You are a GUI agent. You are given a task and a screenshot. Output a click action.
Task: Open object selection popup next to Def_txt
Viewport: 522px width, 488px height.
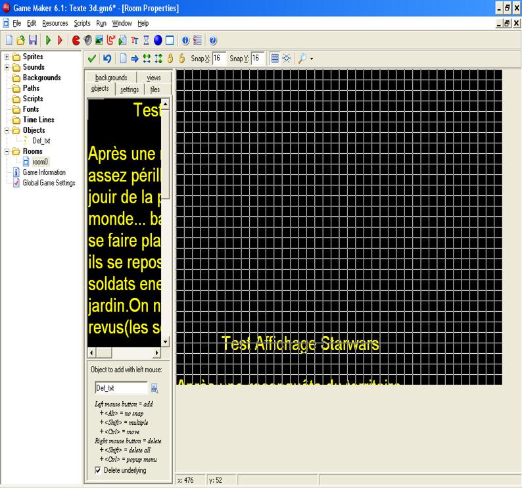[154, 388]
